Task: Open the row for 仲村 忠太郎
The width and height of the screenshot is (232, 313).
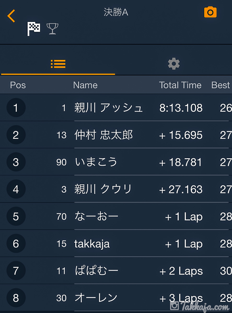Action: click(104, 135)
